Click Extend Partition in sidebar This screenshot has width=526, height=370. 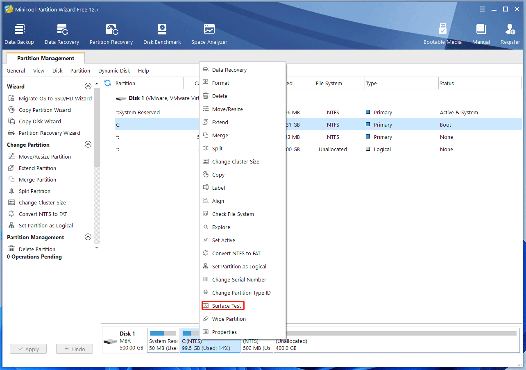32,168
